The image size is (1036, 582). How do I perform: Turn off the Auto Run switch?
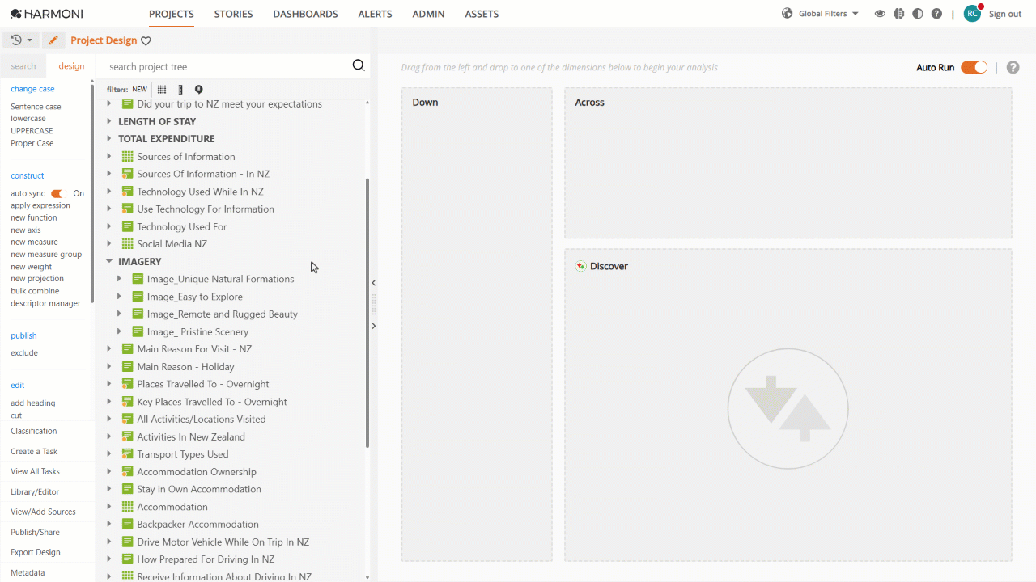tap(974, 67)
